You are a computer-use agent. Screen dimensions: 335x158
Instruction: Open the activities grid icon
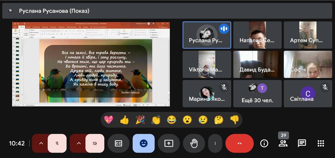[321, 143]
